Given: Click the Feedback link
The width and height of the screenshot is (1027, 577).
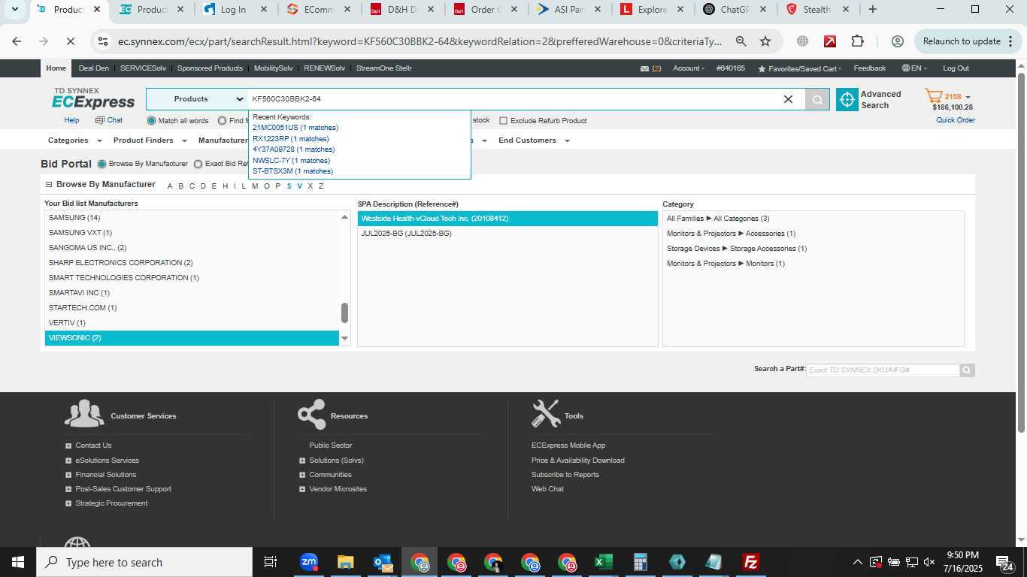Looking at the screenshot, I should 870,68.
